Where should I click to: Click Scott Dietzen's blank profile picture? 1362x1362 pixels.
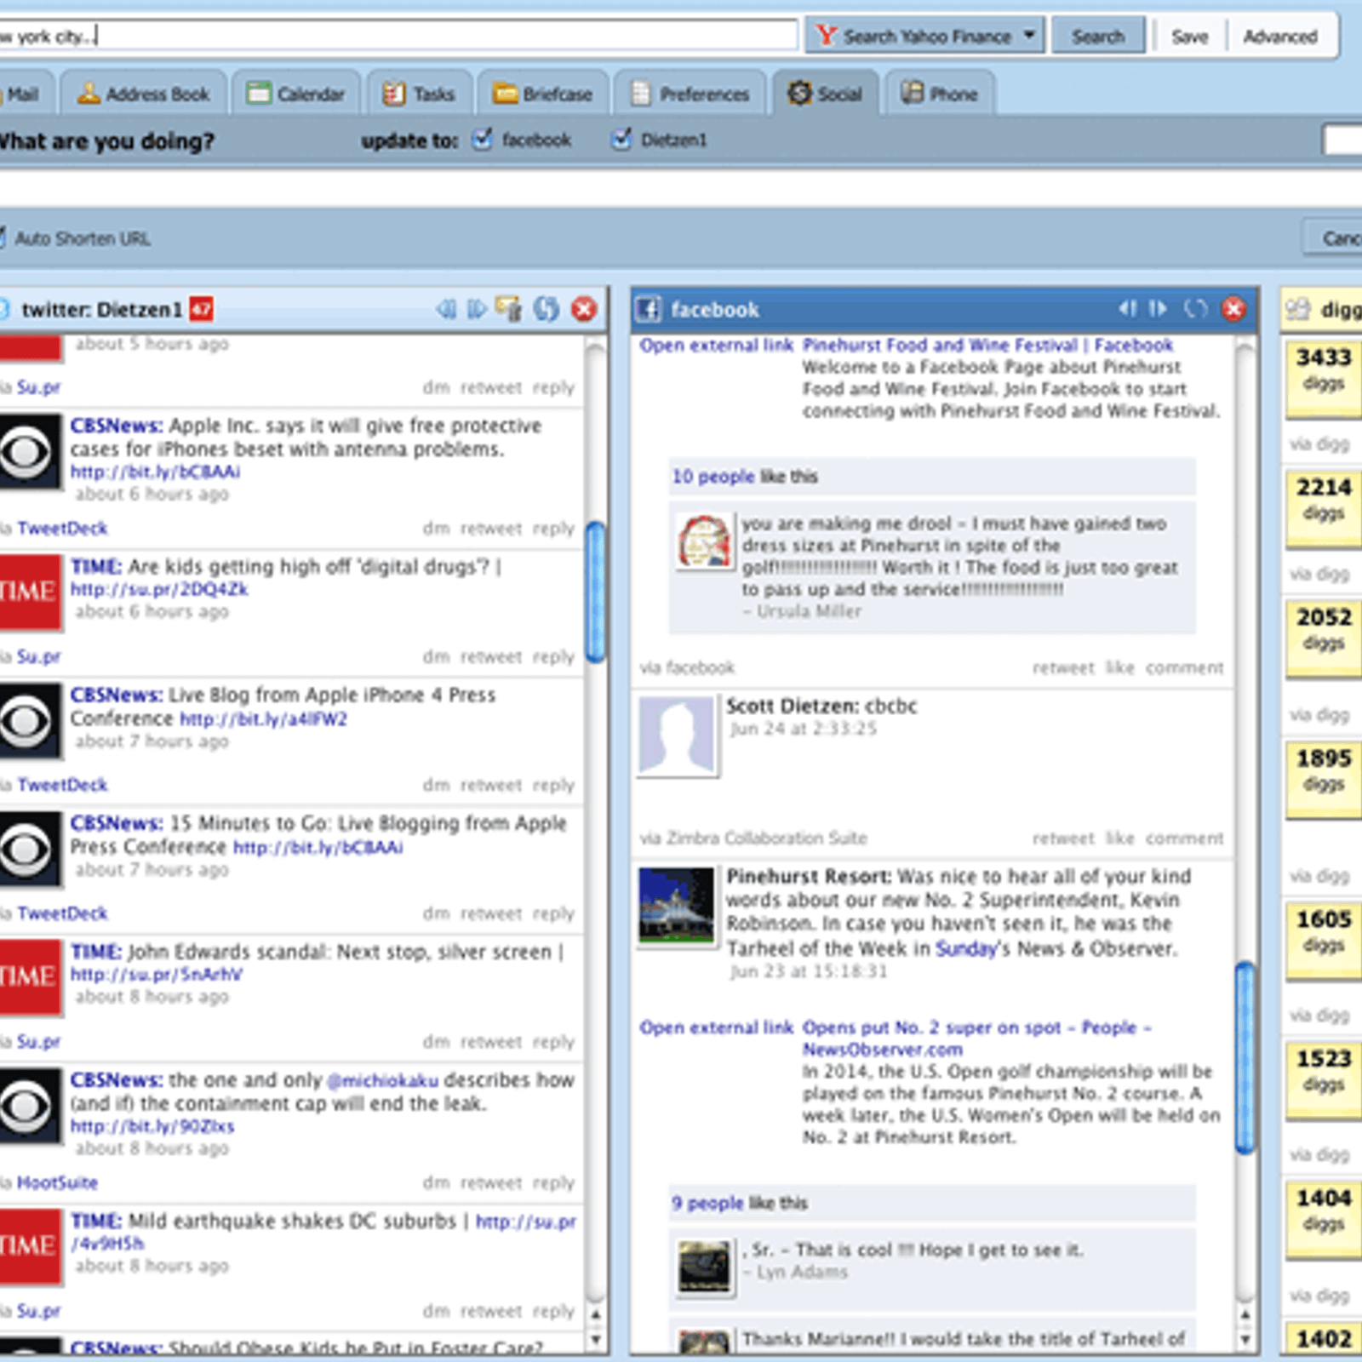point(677,736)
